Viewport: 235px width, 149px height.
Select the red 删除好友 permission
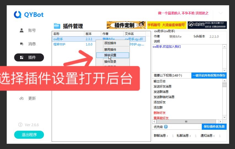coord(160,113)
